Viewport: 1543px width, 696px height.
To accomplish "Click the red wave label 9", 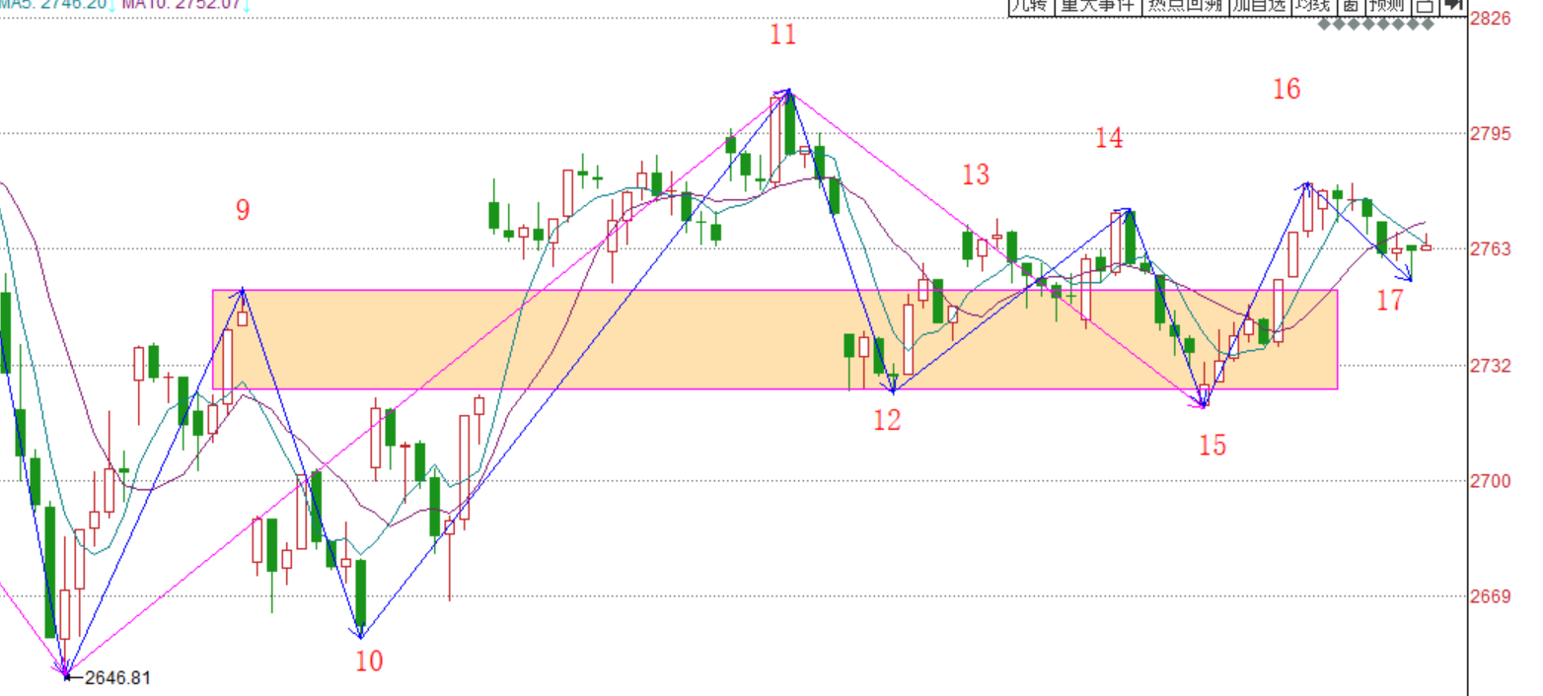I will (x=243, y=210).
